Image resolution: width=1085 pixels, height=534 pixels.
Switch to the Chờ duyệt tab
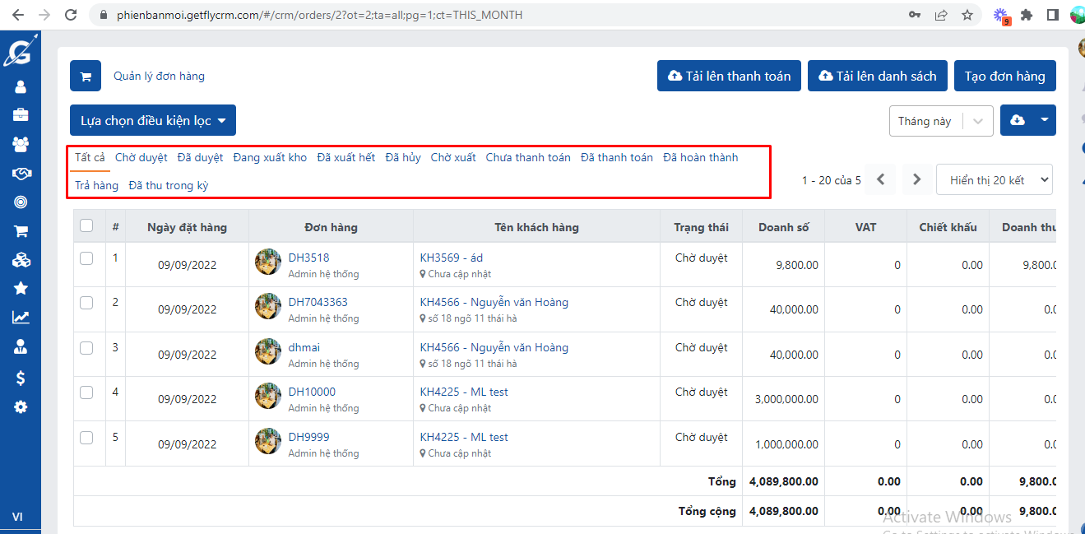coord(141,157)
